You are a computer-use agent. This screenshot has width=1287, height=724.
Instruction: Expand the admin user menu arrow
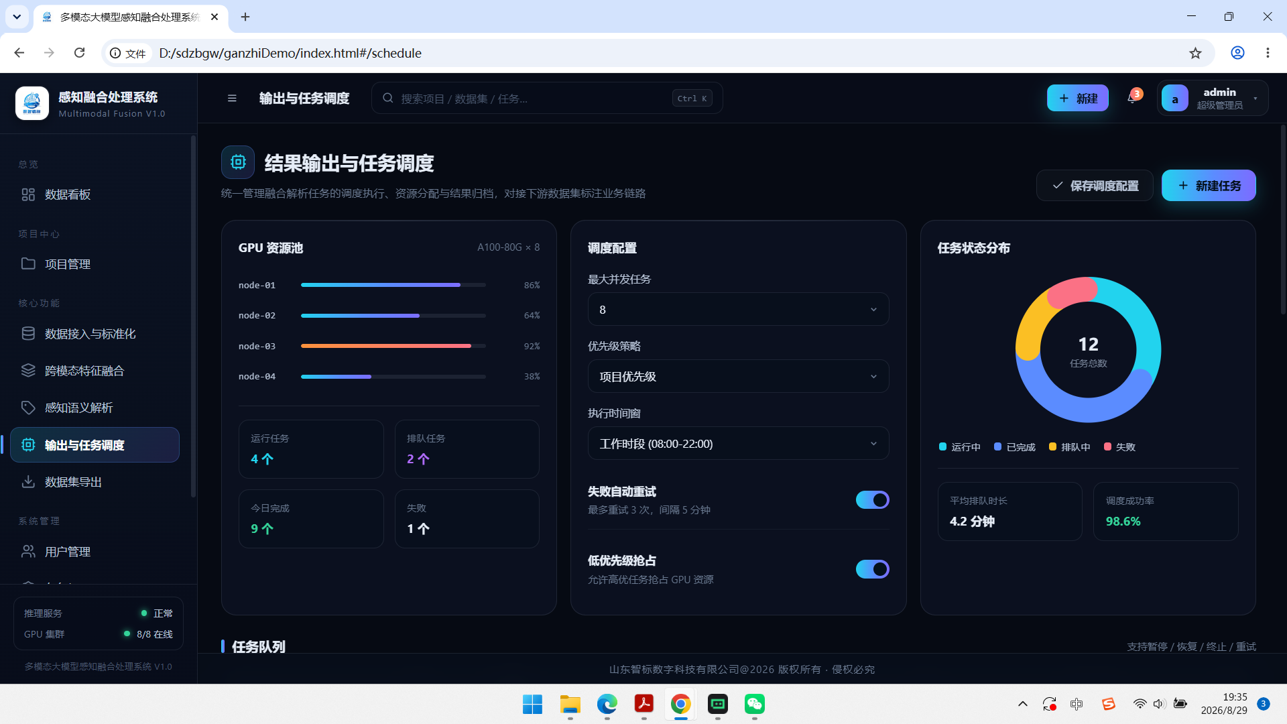(x=1255, y=99)
